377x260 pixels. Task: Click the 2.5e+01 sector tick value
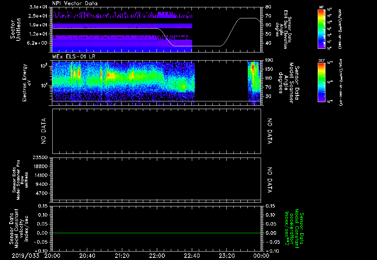coord(38,16)
